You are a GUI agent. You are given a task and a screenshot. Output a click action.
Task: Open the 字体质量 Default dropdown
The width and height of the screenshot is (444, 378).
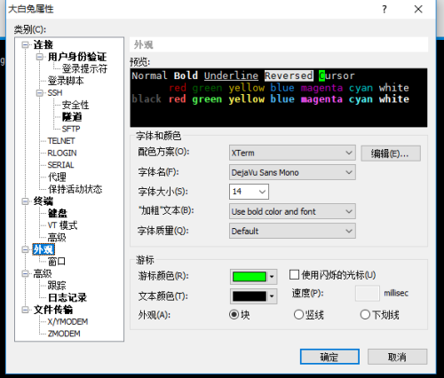pos(292,231)
